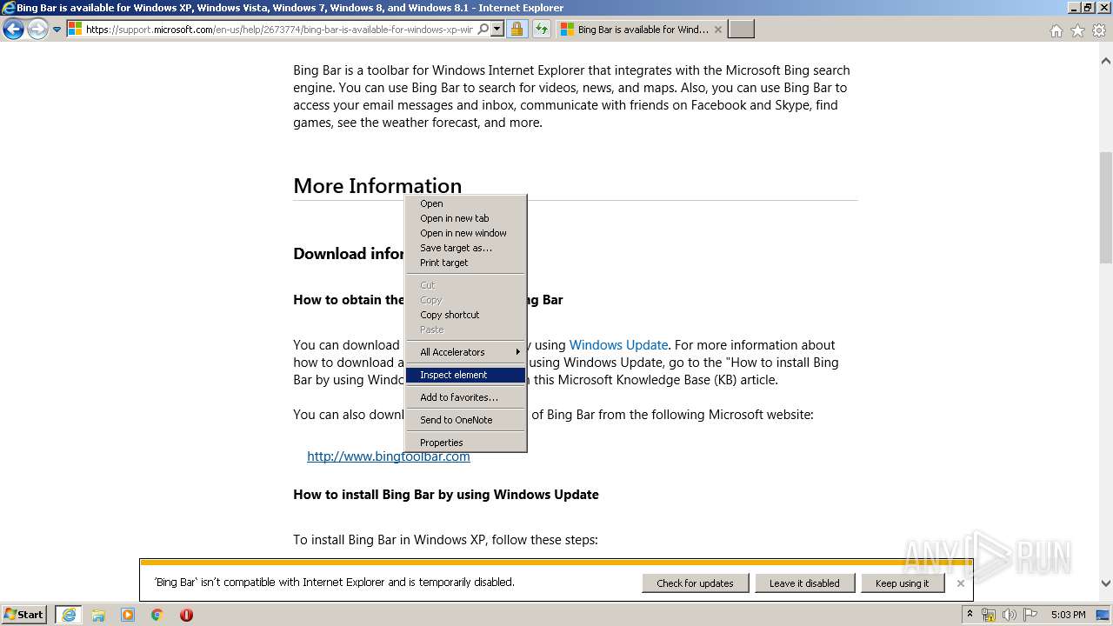Open the Home icon in IE toolbar

(x=1056, y=30)
